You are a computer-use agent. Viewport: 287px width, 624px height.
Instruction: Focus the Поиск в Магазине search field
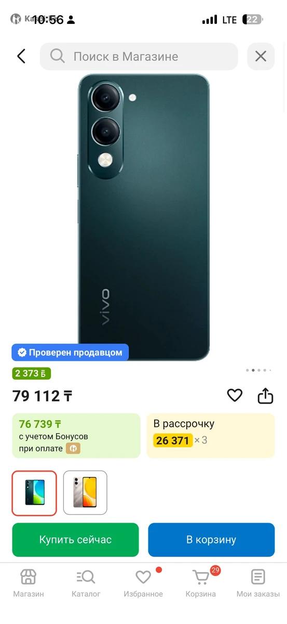(139, 56)
